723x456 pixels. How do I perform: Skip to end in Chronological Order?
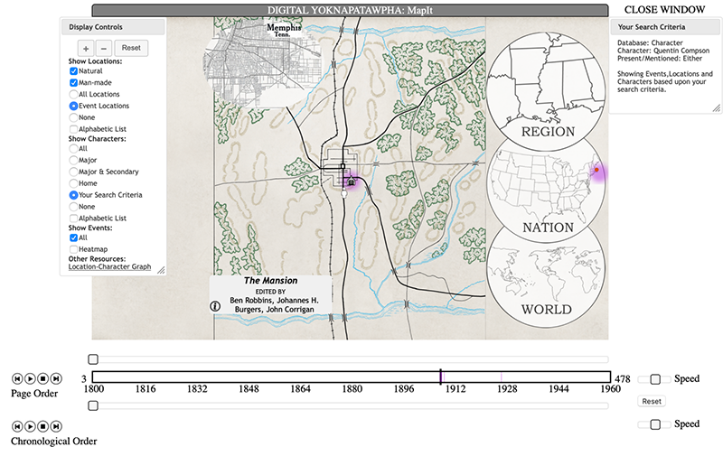tap(56, 426)
